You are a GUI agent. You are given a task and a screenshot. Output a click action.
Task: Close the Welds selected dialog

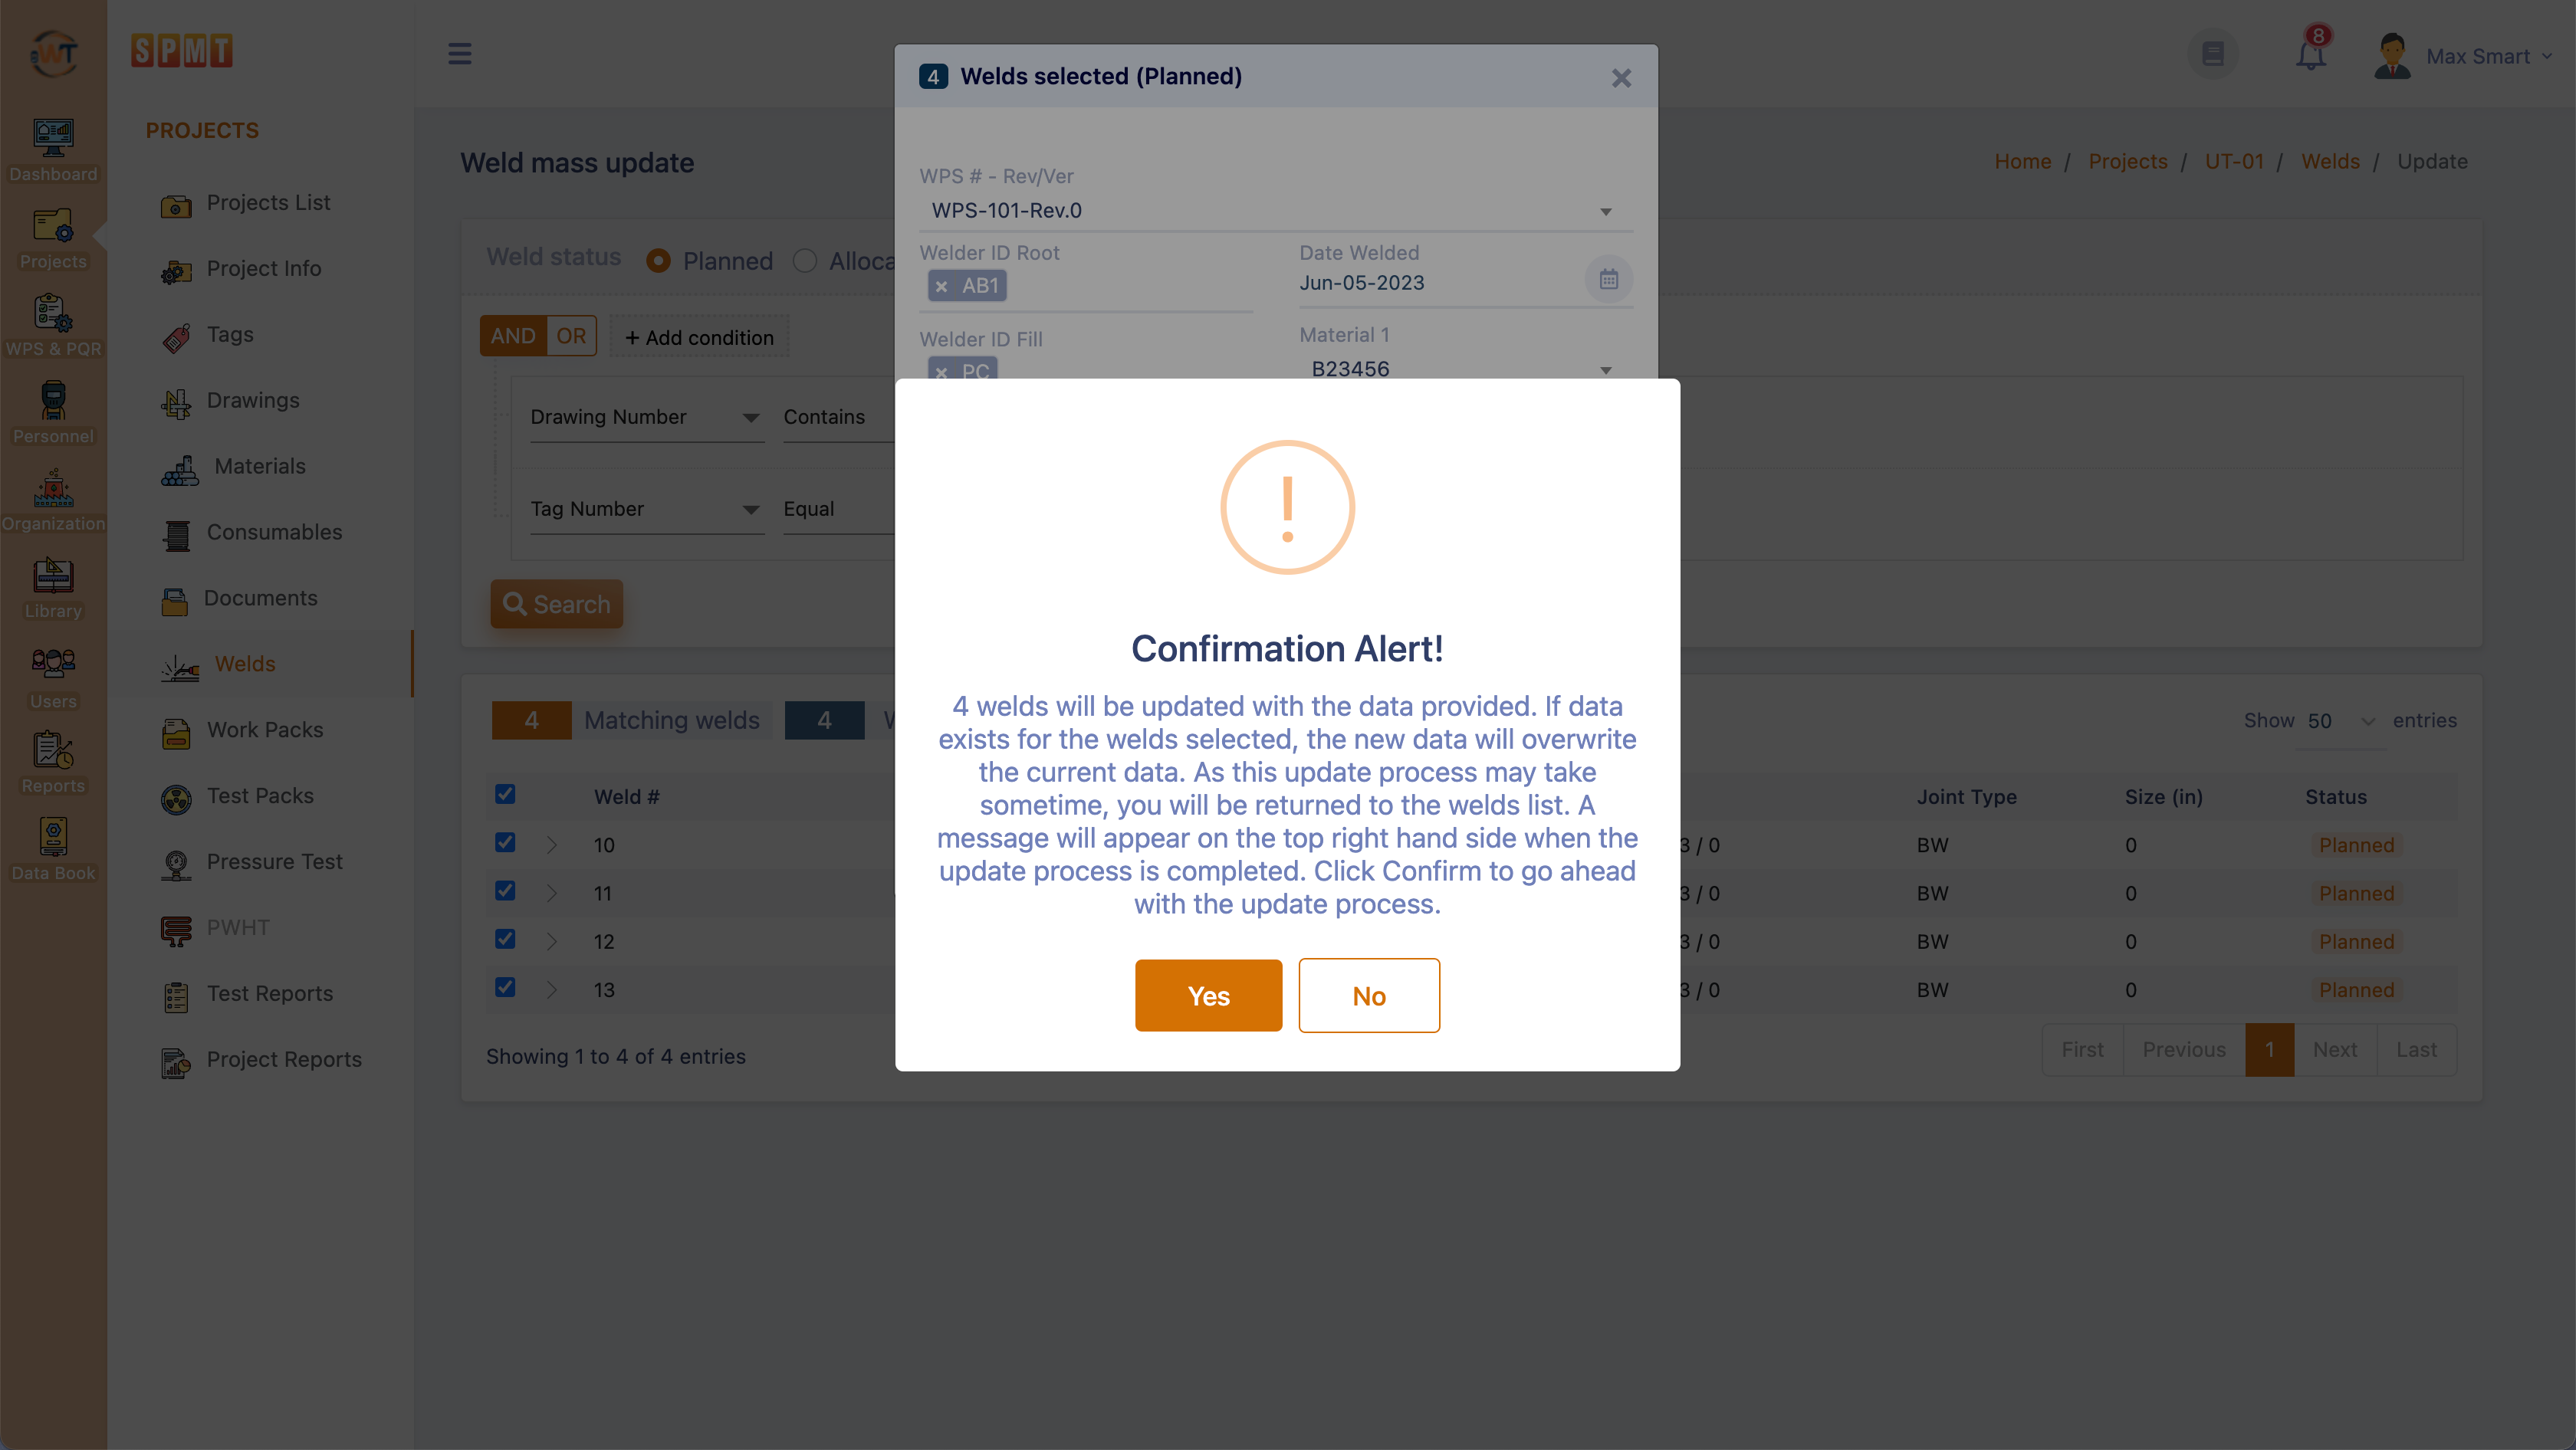click(1621, 78)
